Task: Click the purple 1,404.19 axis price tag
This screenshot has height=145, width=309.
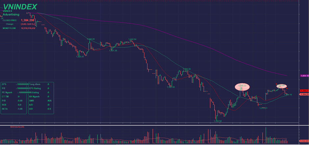Action: click(304, 76)
